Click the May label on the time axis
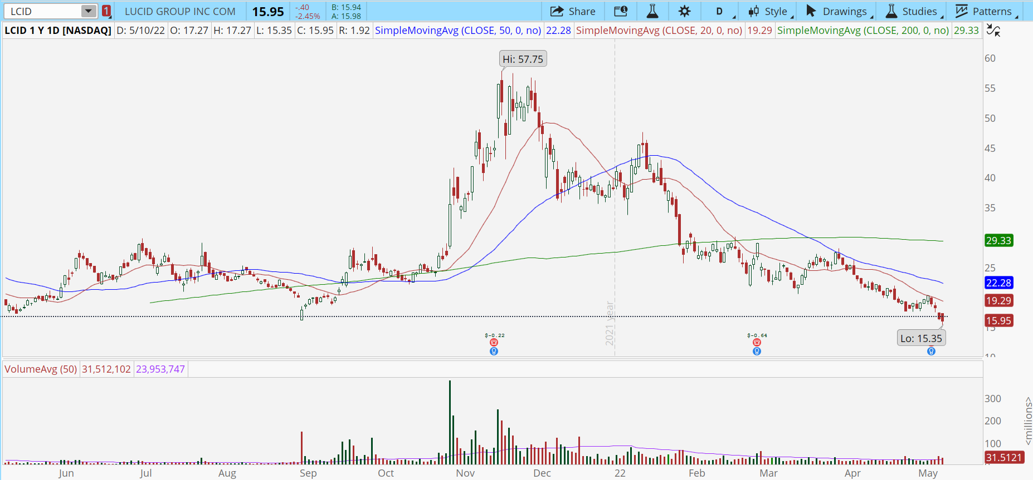 (x=928, y=473)
